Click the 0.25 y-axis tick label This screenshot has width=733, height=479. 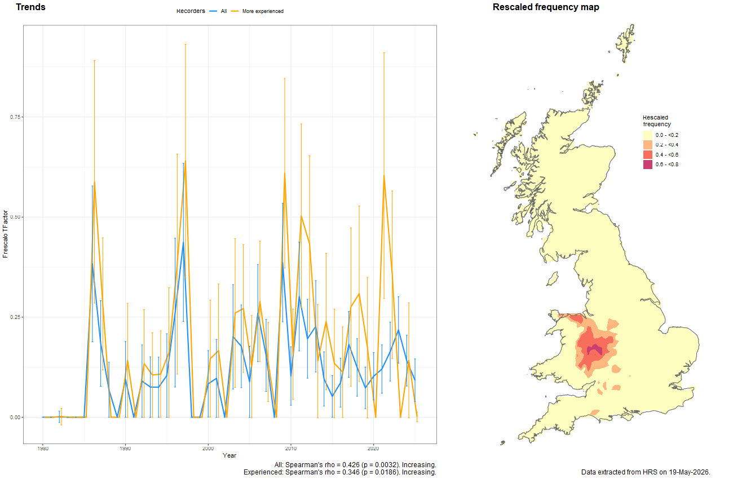pos(15,317)
